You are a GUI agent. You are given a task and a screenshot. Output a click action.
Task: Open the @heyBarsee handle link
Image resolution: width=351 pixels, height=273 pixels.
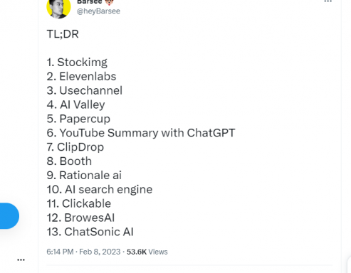98,11
